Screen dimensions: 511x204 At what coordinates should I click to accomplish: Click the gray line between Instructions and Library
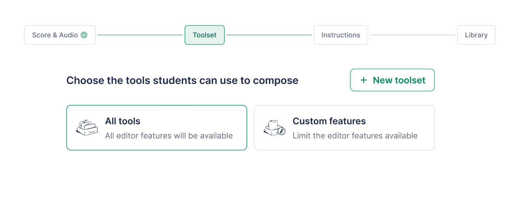(412, 35)
